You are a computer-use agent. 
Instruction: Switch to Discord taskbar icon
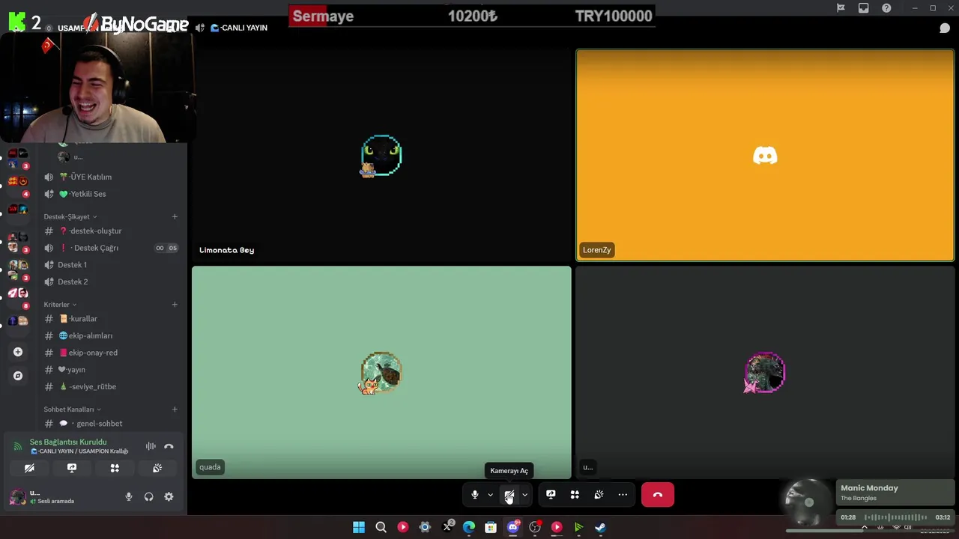tap(513, 527)
